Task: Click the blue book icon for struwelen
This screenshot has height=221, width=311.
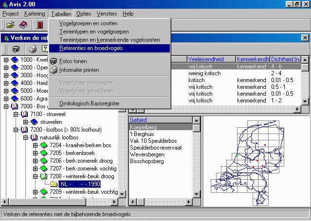Action: [x=34, y=122]
